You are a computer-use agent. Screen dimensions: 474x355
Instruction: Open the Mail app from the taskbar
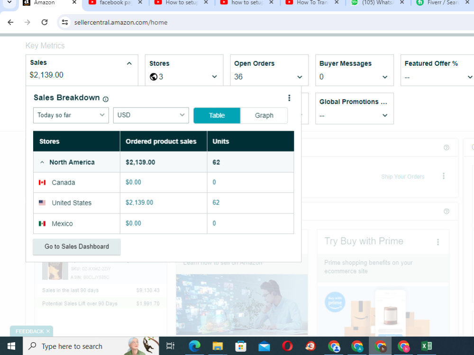pos(264,346)
